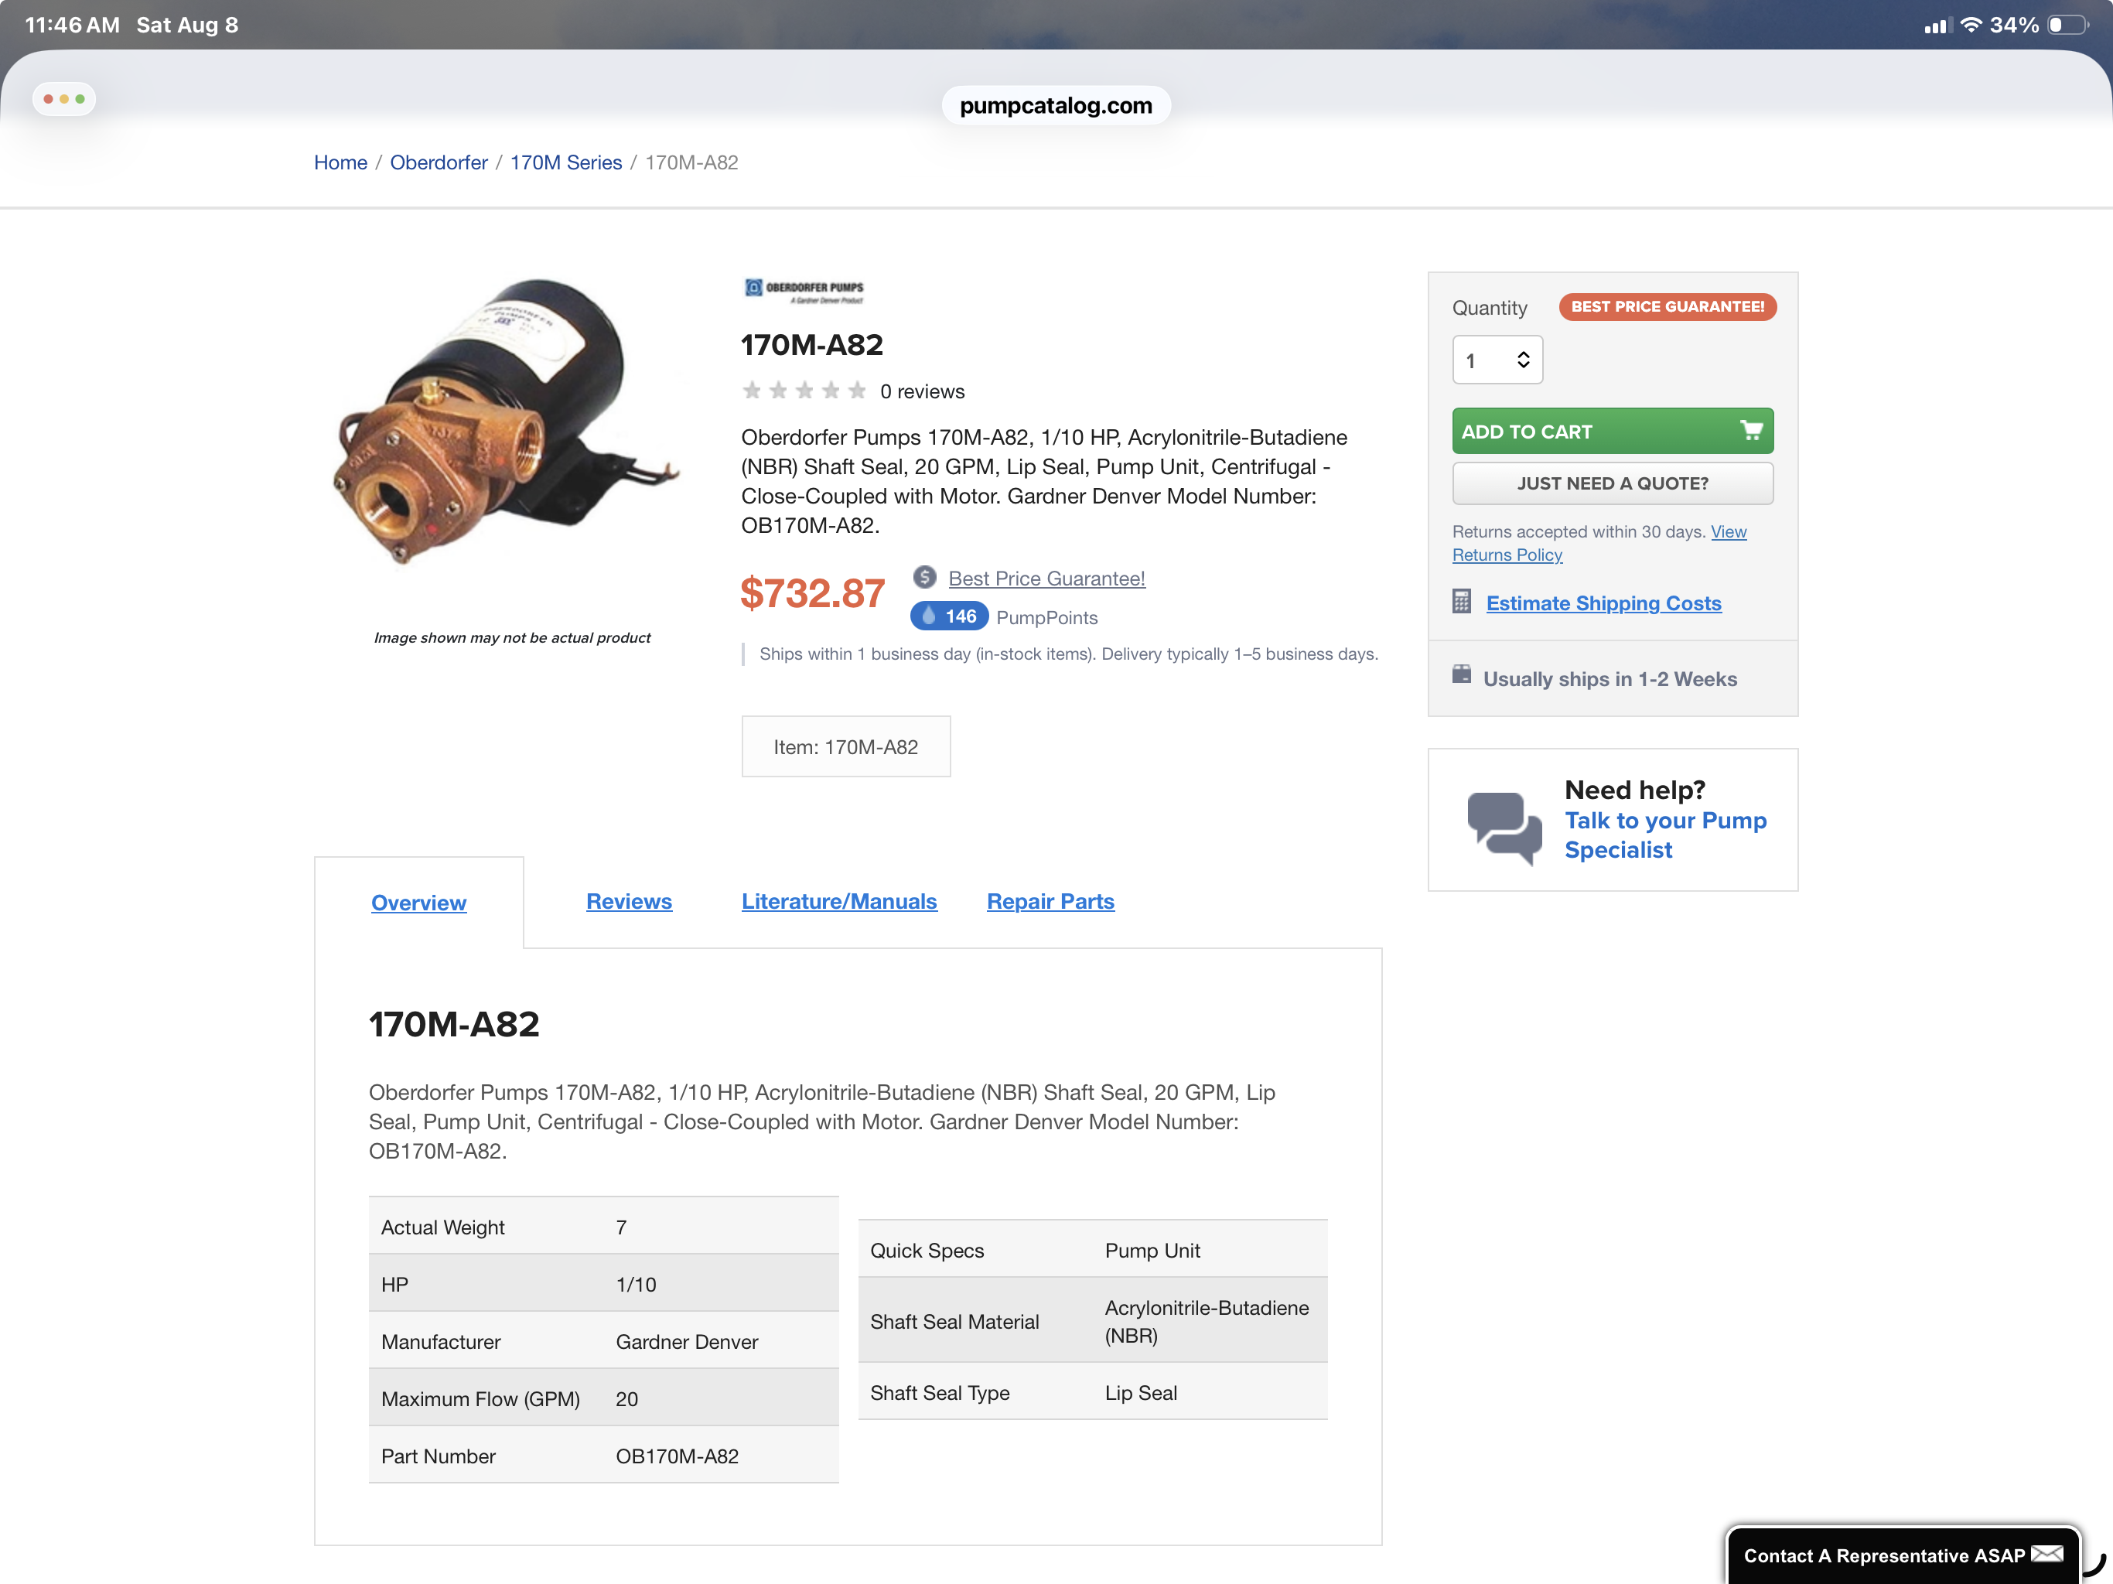Click Estimate Shipping Costs link
Screen dimensions: 2113x1584
click(x=1603, y=603)
